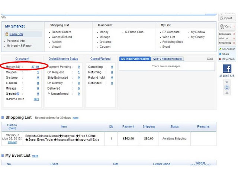The image size is (238, 179).
Task: Click Stop Flash in right sidebar
Action: pos(227,59)
